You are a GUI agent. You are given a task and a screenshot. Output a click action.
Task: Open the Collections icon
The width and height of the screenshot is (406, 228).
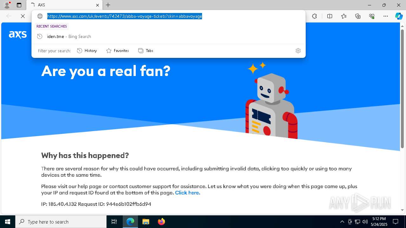pos(358,16)
